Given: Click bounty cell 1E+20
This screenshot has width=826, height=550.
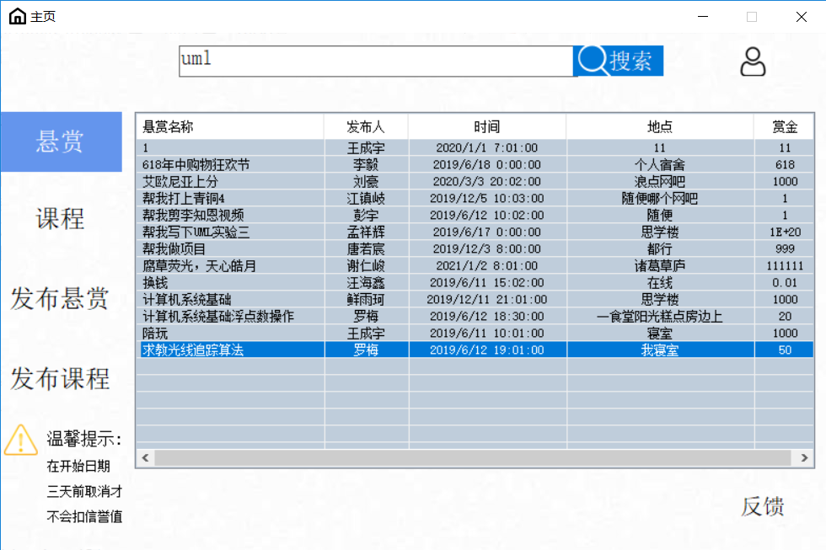Looking at the screenshot, I should tap(785, 232).
